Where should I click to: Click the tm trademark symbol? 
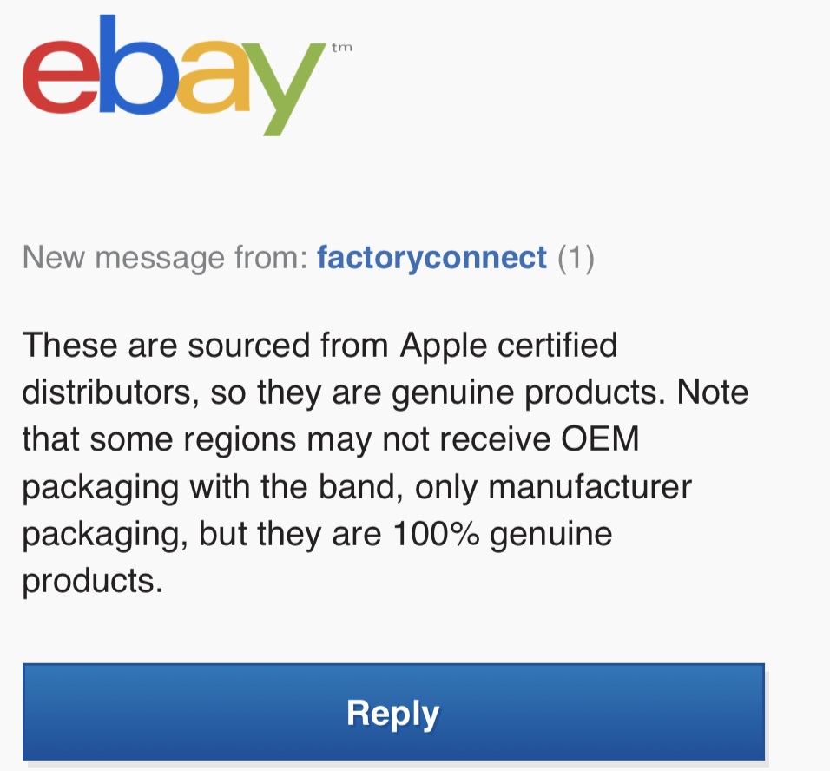point(342,48)
